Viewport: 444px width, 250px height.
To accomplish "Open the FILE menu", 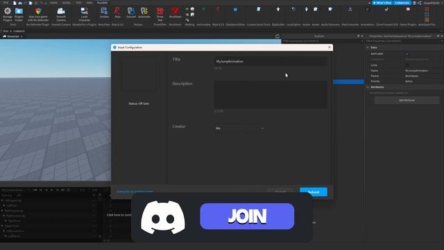I will (6, 3).
